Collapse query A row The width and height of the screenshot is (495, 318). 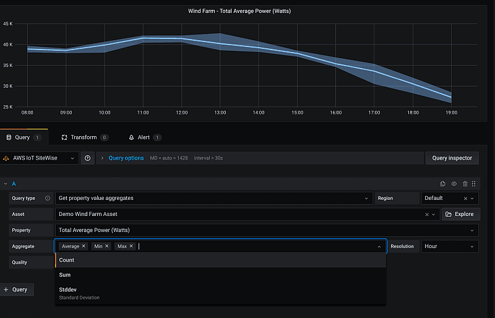click(x=6, y=184)
